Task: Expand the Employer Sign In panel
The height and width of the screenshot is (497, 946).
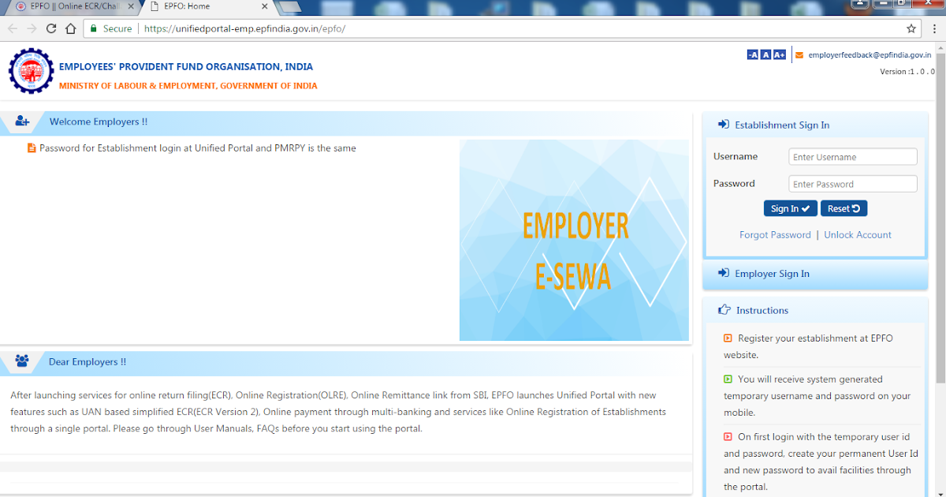Action: [x=815, y=274]
